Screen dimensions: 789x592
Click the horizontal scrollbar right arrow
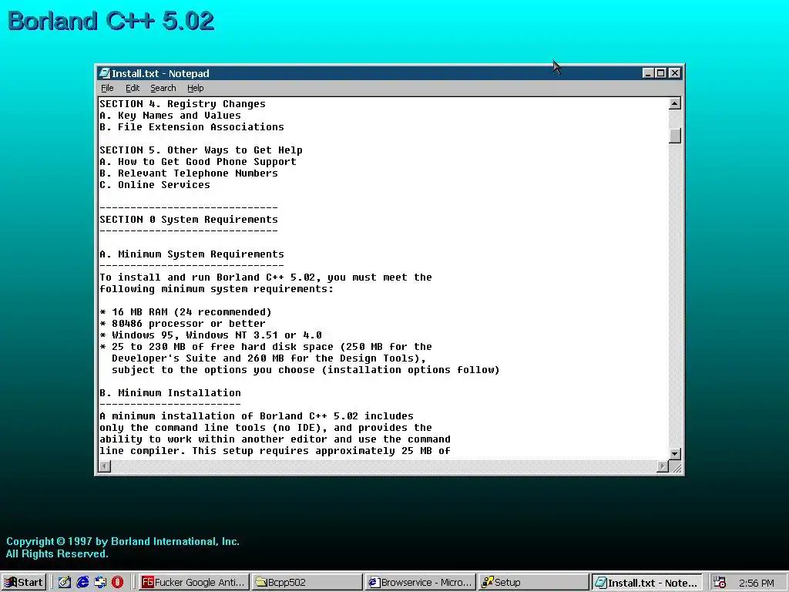pyautogui.click(x=663, y=466)
